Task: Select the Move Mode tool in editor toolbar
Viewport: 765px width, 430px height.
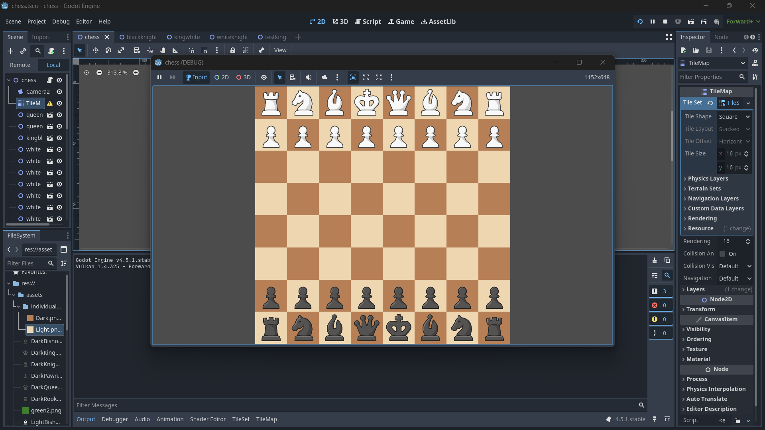Action: pyautogui.click(x=96, y=50)
